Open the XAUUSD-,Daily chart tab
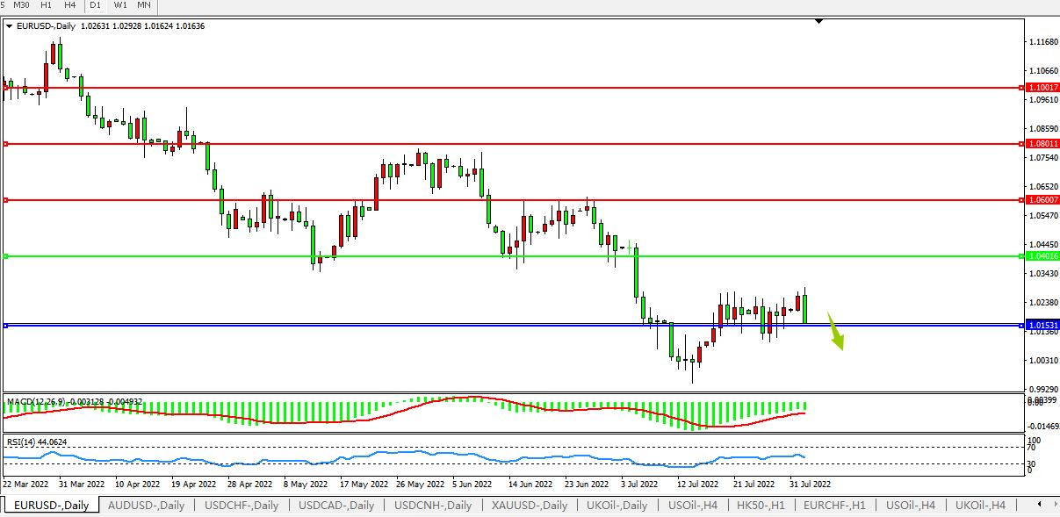 (x=529, y=506)
